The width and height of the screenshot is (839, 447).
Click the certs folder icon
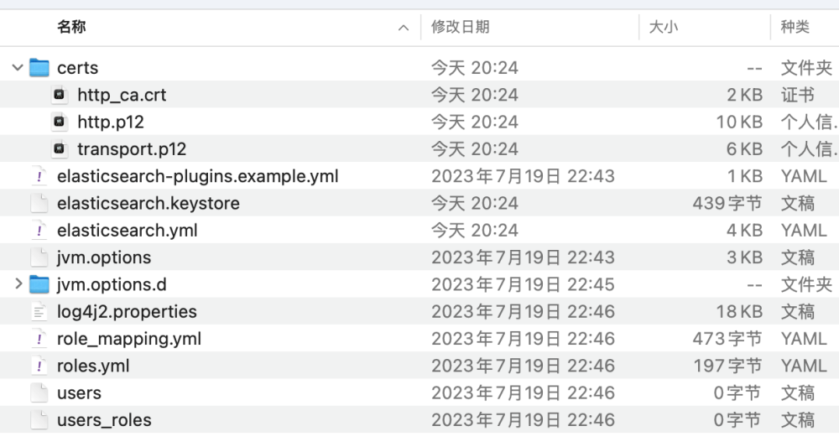(39, 68)
